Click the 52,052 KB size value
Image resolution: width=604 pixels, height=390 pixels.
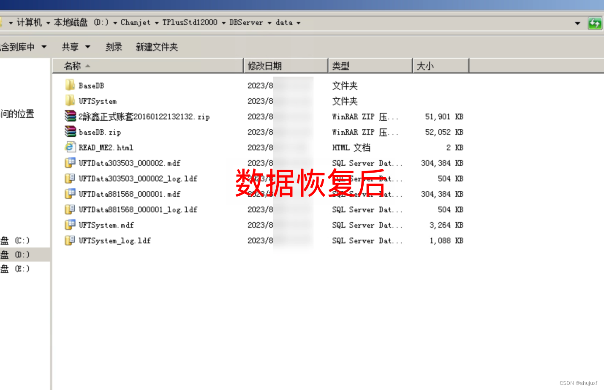tap(444, 132)
